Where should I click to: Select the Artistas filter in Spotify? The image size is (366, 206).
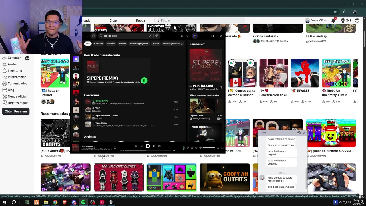pyautogui.click(x=156, y=44)
